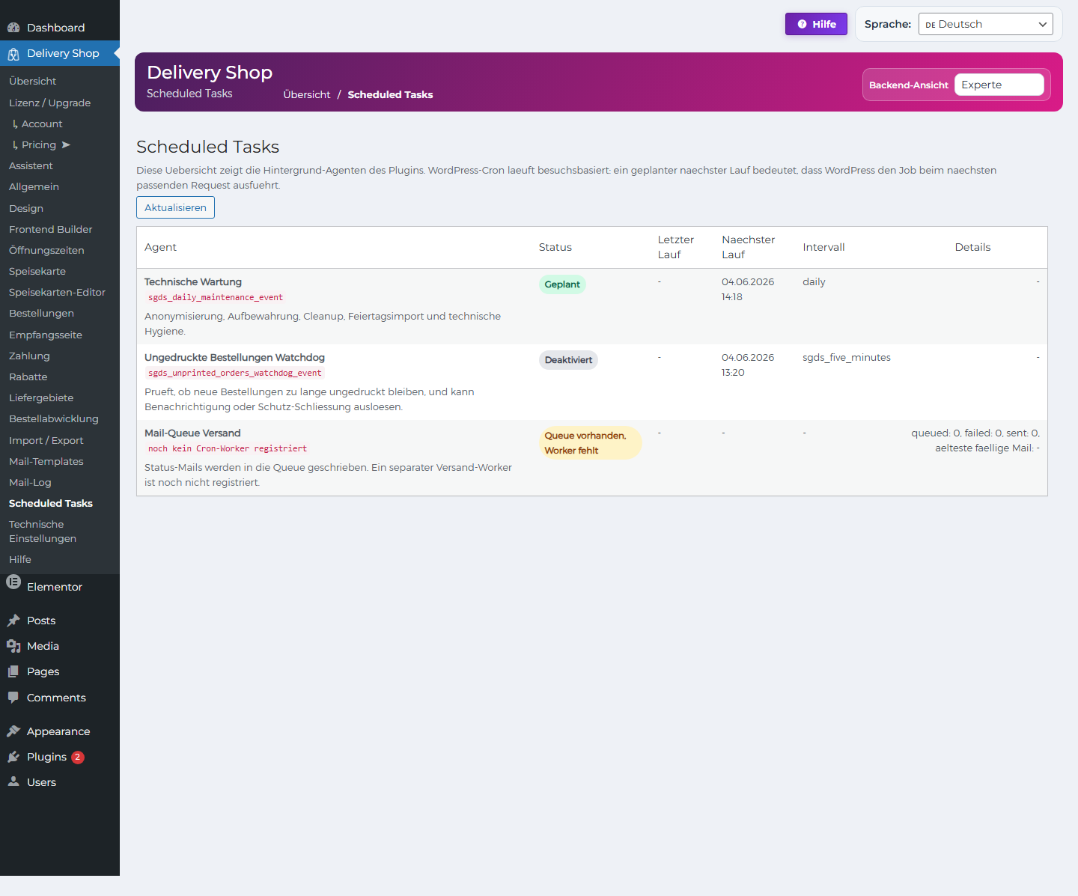Click the Queue vorhanden, Worker fehlt badge

[x=590, y=442]
